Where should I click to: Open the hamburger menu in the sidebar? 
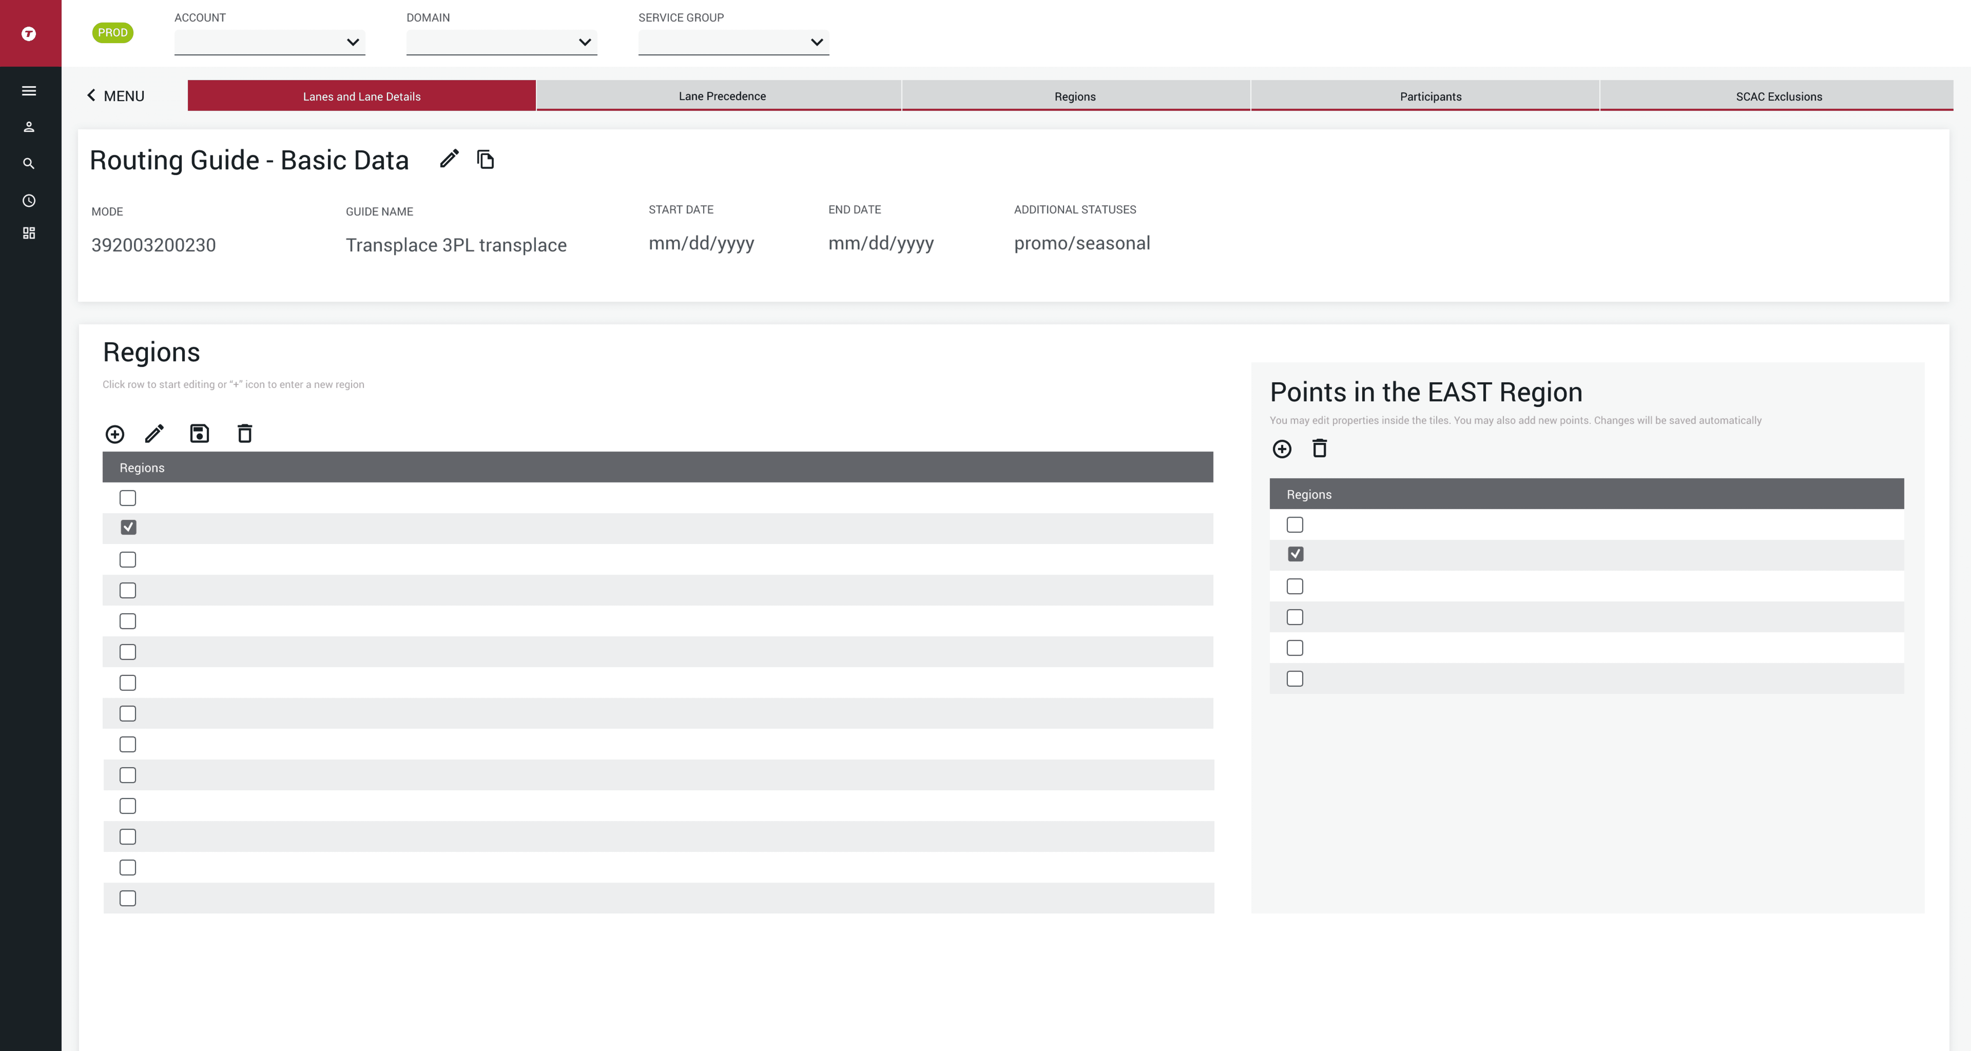tap(29, 91)
